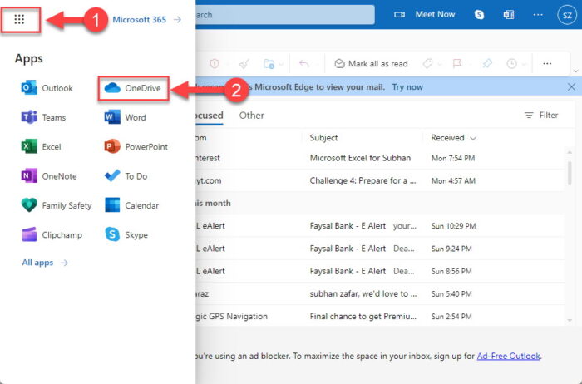The image size is (582, 384).
Task: Click the Mon 7:54 PM received time
Action: [453, 159]
